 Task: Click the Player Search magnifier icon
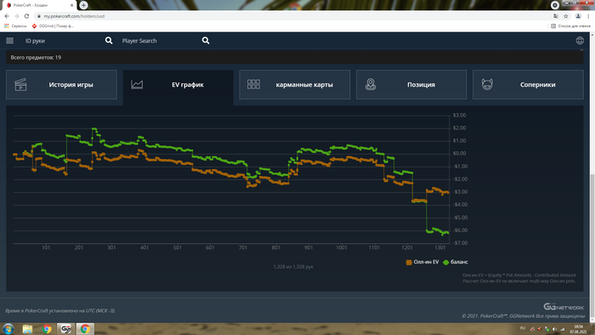tap(206, 41)
